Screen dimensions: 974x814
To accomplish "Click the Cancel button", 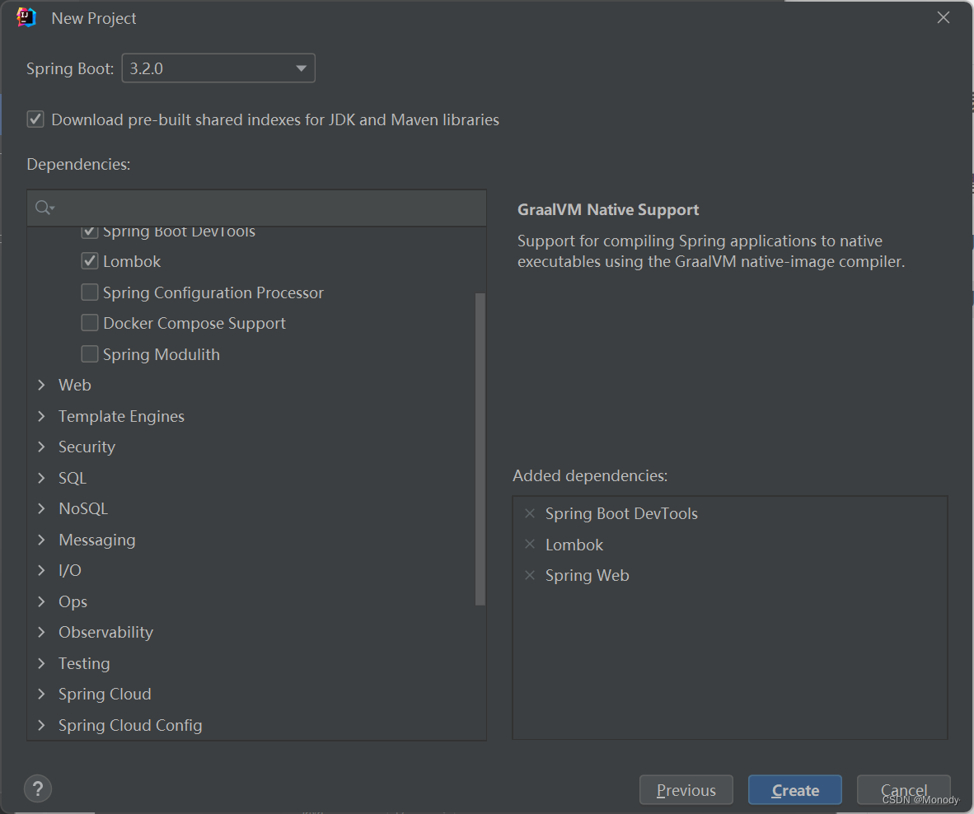I will [904, 790].
